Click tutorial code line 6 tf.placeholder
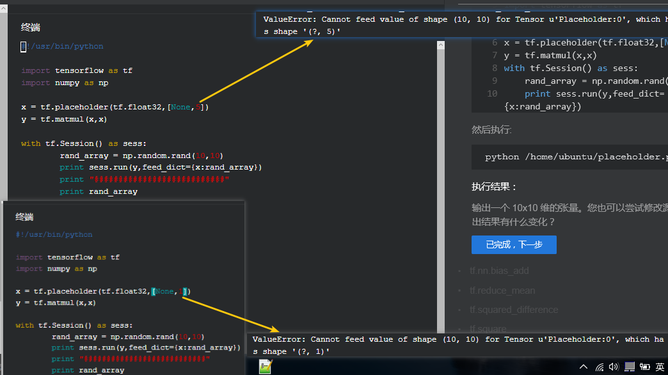 pos(585,43)
